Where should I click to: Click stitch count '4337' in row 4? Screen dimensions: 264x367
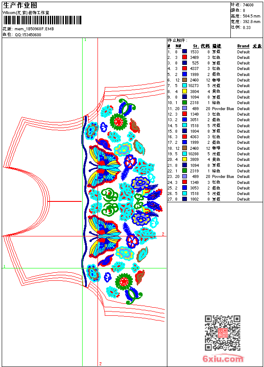tap(194, 69)
